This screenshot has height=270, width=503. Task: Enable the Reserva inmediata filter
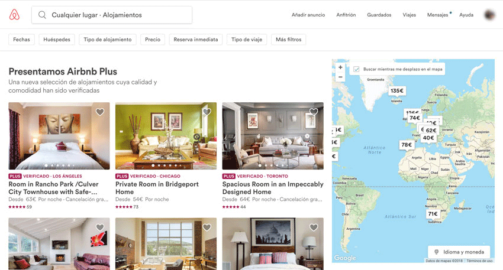click(x=196, y=40)
